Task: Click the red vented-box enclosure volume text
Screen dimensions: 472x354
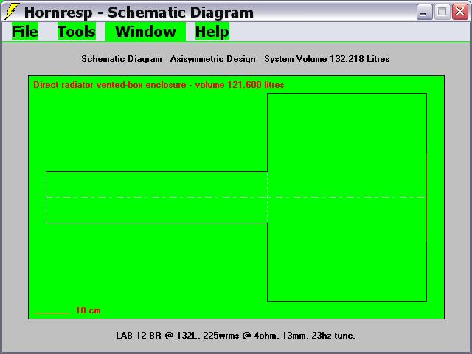Action: pos(159,85)
